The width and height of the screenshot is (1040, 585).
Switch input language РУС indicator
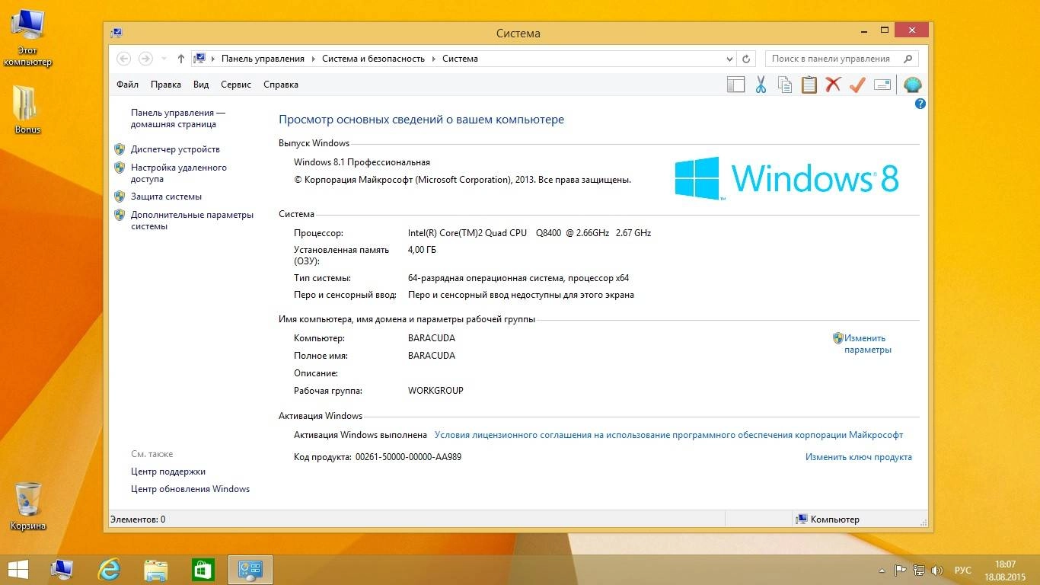pyautogui.click(x=962, y=570)
